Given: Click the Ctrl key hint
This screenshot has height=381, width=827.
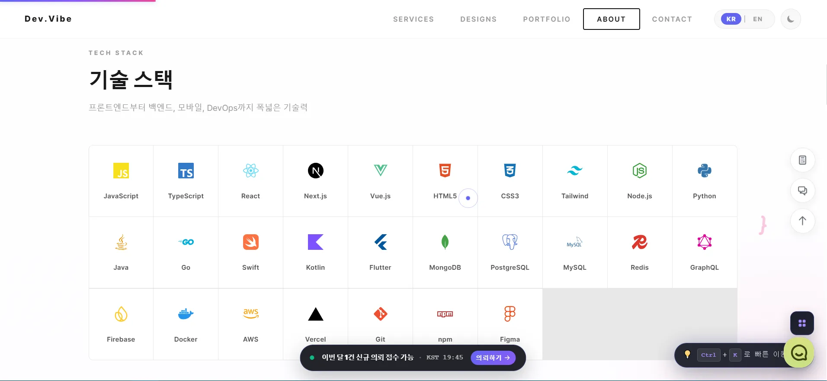Looking at the screenshot, I should pos(708,355).
